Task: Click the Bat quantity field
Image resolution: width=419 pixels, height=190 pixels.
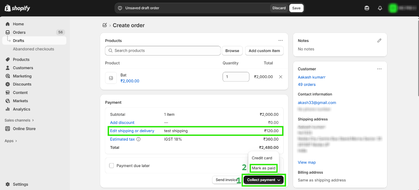Action: click(x=235, y=77)
